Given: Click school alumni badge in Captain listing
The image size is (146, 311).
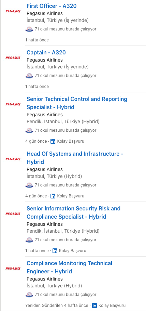Looking at the screenshot, I should pyautogui.click(x=29, y=76).
